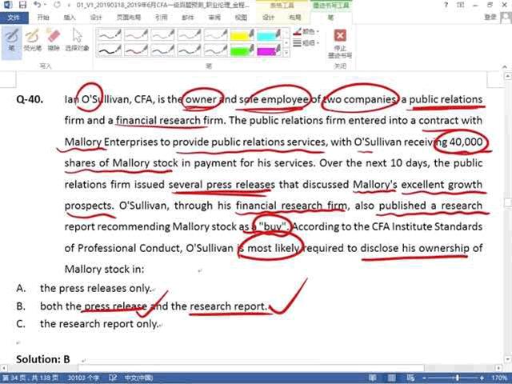Move the pen gallery down one row
Viewport: 512px width, 384px height.
pos(286,42)
